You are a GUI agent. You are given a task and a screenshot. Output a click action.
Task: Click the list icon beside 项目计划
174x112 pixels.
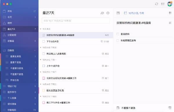click(4, 86)
